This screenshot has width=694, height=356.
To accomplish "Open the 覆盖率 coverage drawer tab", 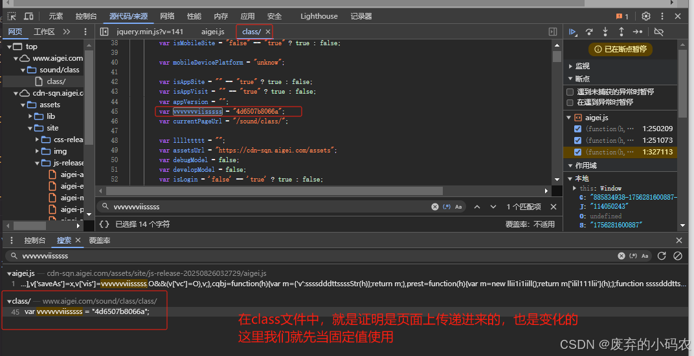I will (100, 240).
